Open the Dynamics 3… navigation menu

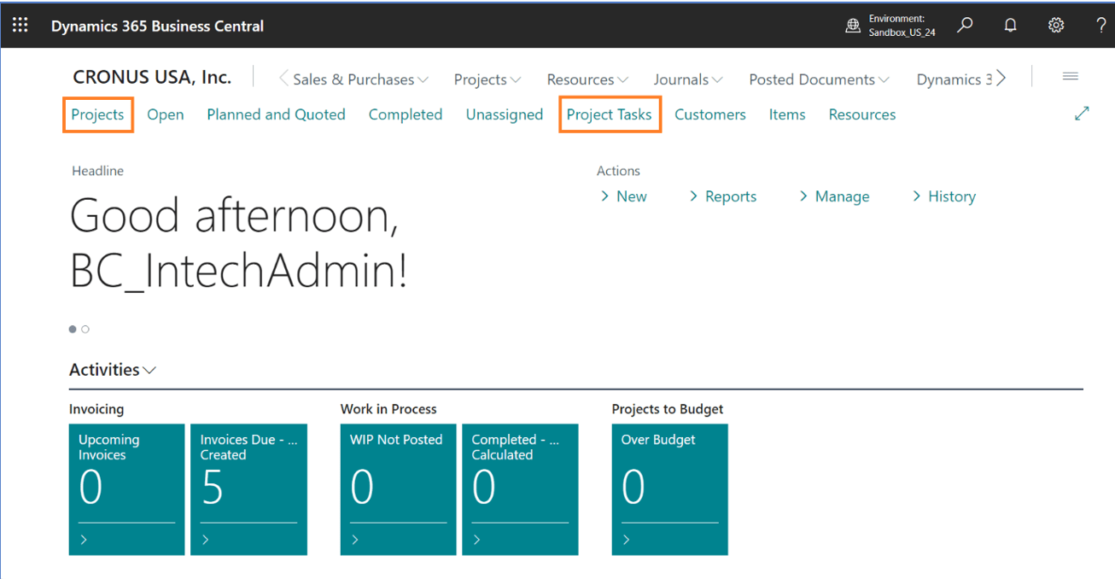click(954, 79)
